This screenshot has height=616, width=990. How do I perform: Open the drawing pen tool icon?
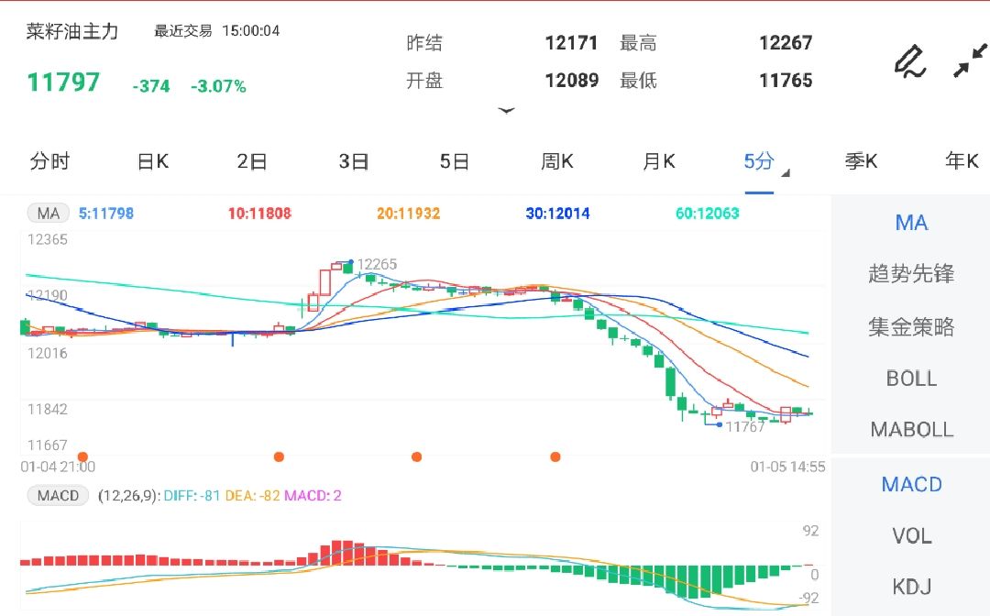[910, 61]
